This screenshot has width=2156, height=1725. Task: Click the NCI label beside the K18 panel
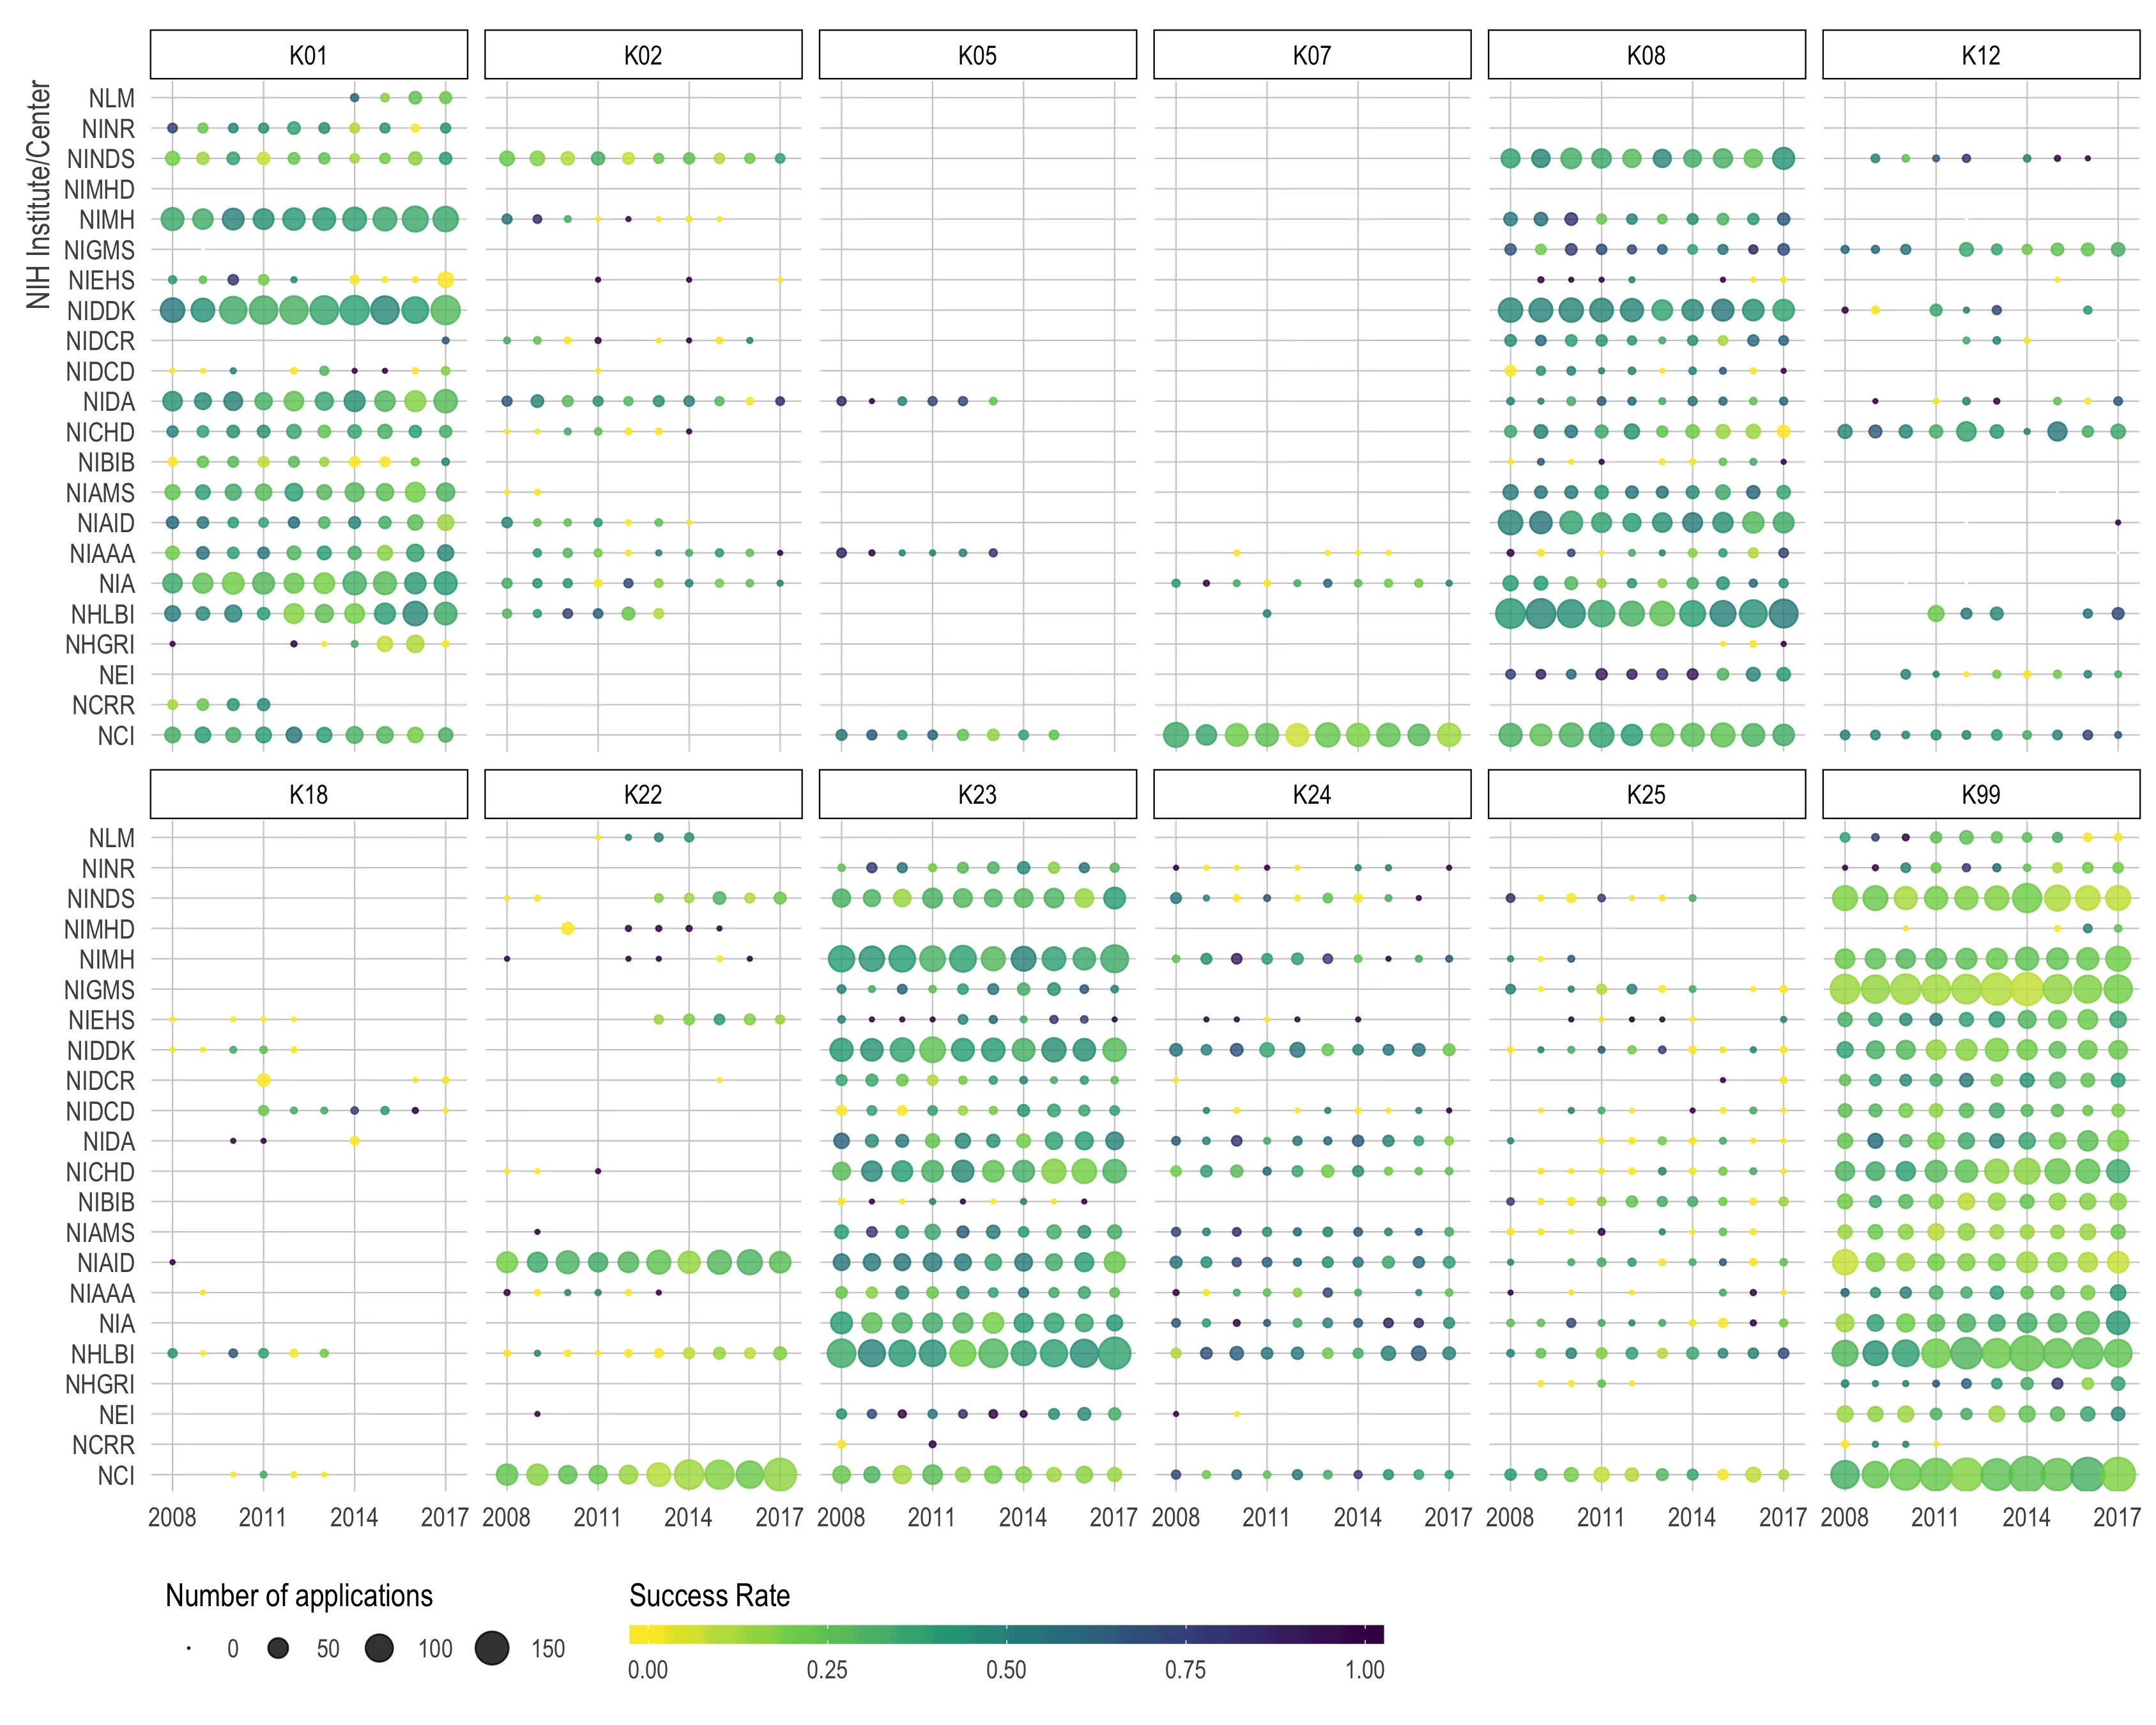(116, 1475)
